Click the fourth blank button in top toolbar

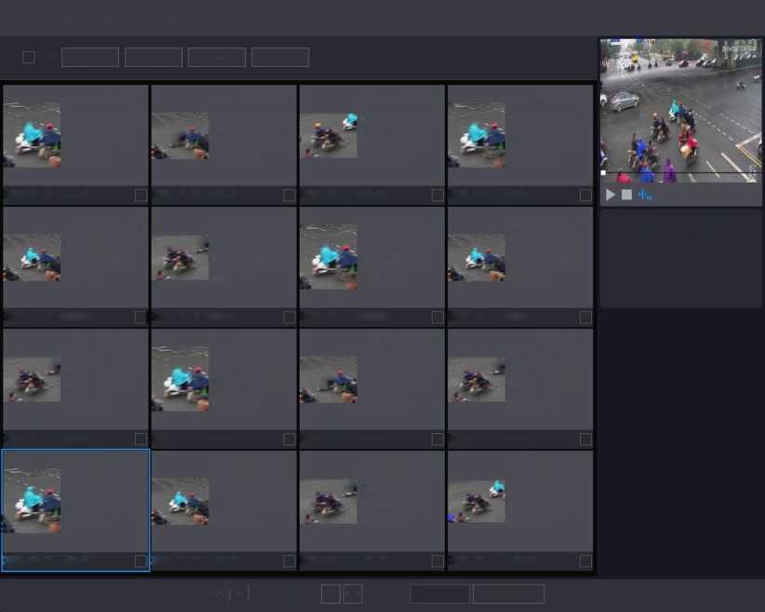[x=280, y=58]
